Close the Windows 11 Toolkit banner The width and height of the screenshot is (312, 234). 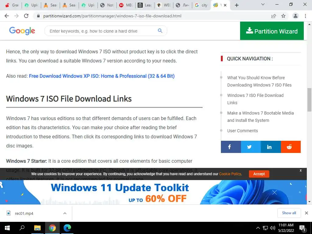pyautogui.click(x=275, y=193)
